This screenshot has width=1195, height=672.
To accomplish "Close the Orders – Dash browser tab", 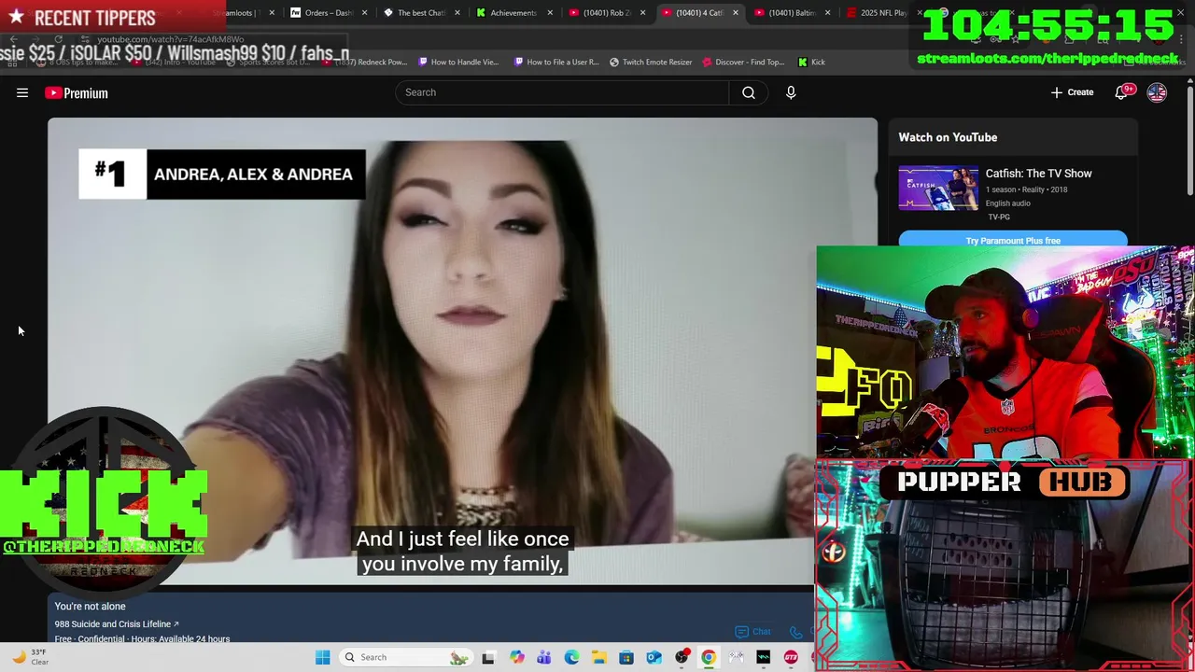I will click(364, 13).
